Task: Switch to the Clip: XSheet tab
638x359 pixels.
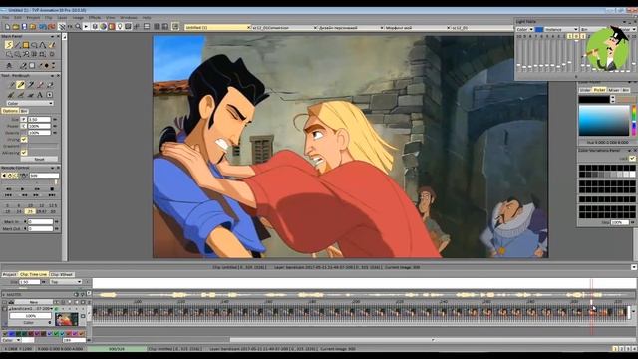Action: pos(62,275)
